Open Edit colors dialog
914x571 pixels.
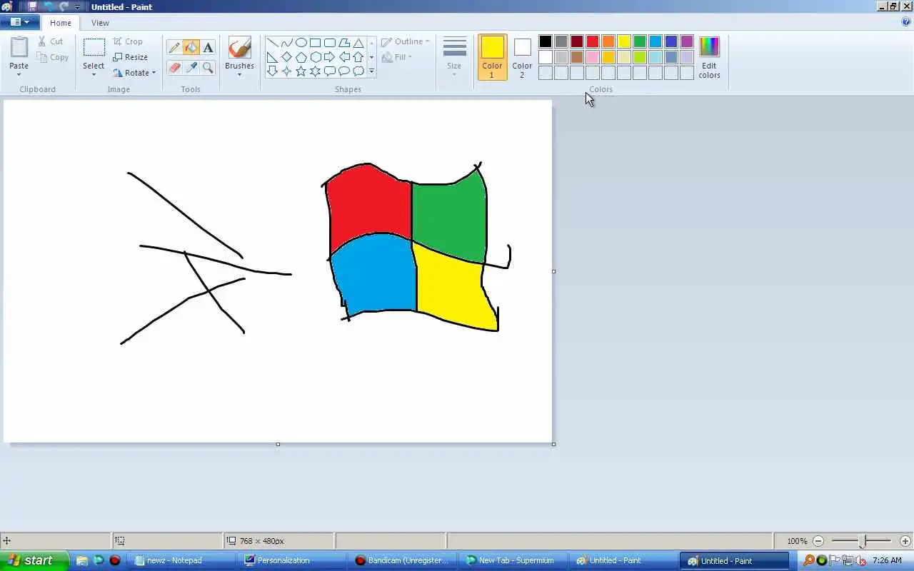pyautogui.click(x=709, y=57)
